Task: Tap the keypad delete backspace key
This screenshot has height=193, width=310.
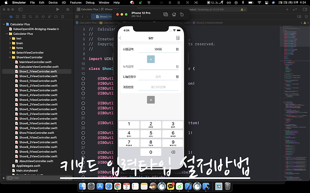Action: coord(173,152)
